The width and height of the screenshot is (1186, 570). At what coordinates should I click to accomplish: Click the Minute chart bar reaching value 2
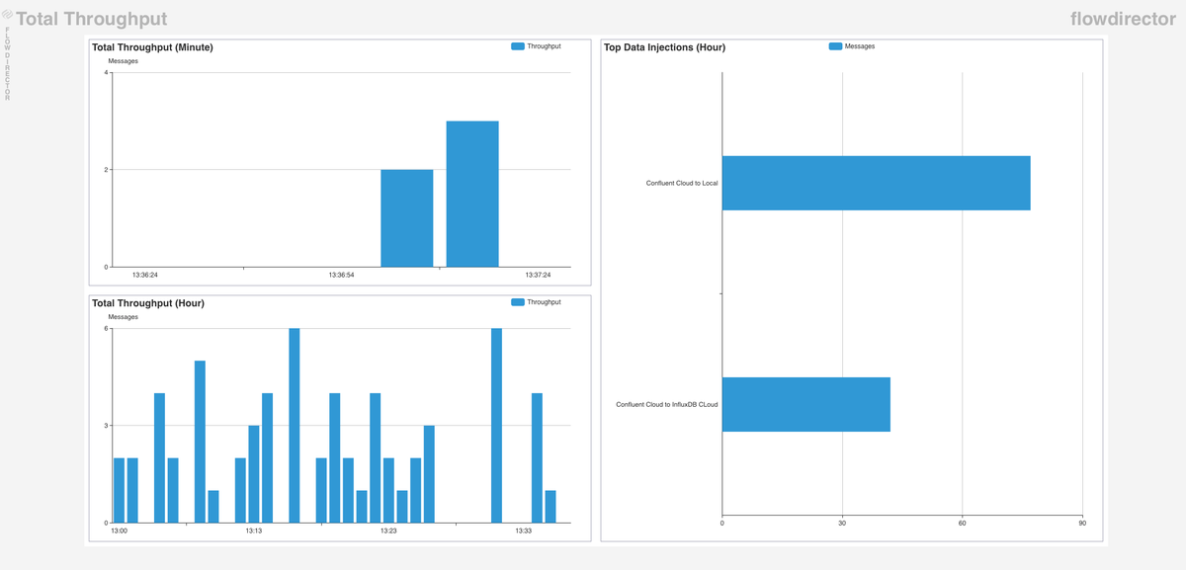(407, 218)
